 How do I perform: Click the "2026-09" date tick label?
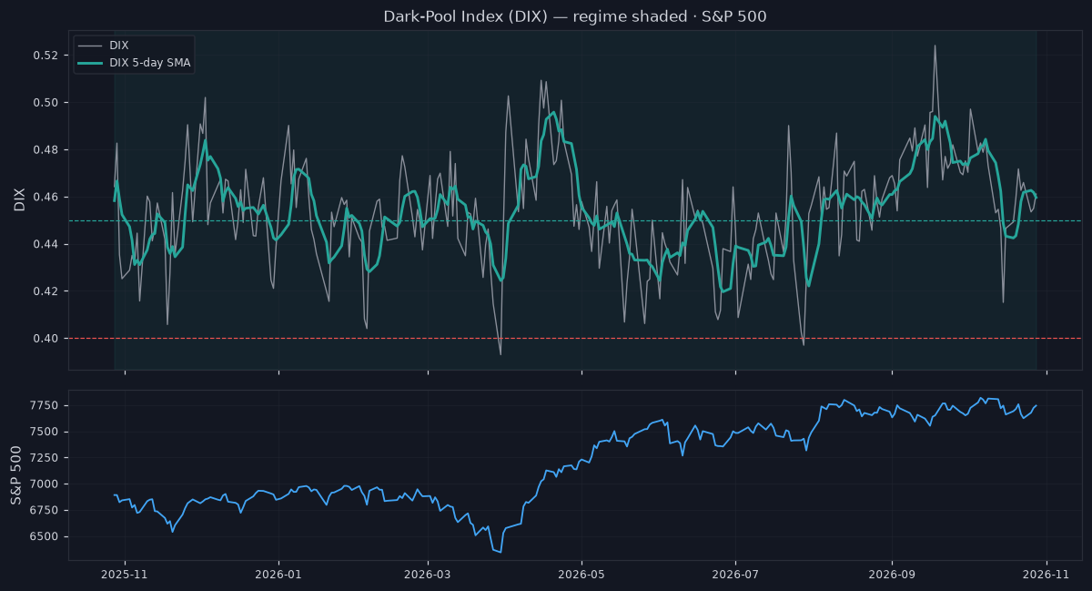(x=891, y=575)
